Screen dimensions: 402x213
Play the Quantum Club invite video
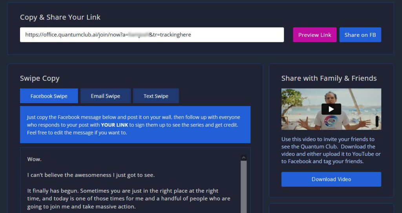click(x=331, y=109)
